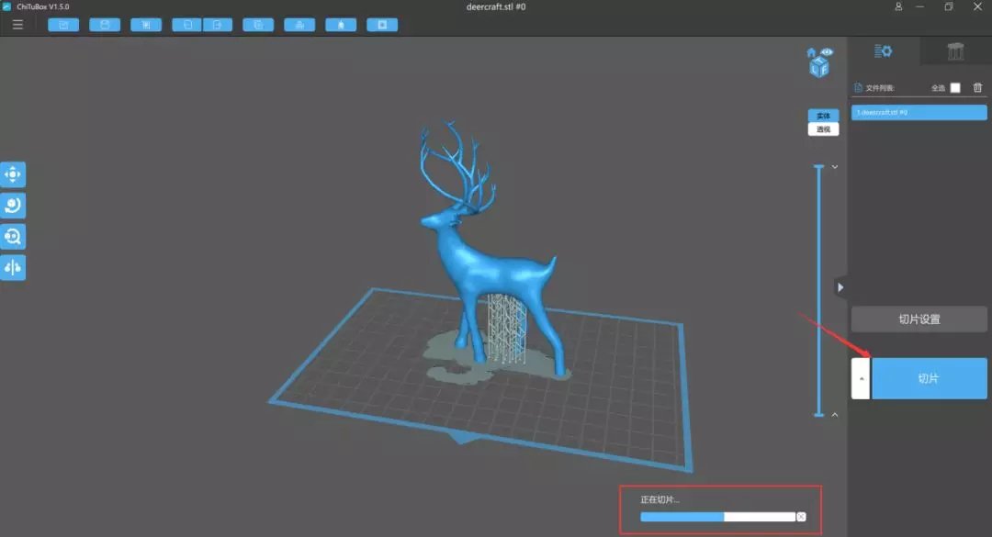
Task: Click the hollow model toolbar icon
Action: pos(299,25)
